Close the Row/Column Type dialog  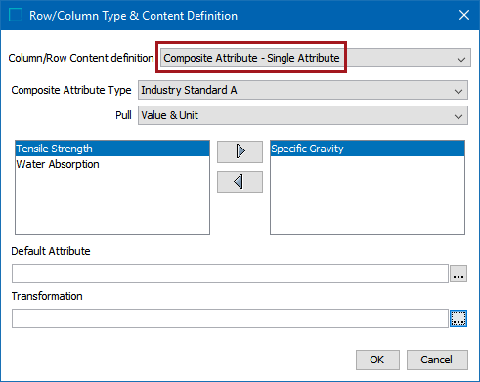[464, 15]
